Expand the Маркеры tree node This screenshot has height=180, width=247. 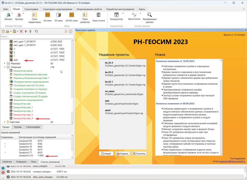[5, 64]
